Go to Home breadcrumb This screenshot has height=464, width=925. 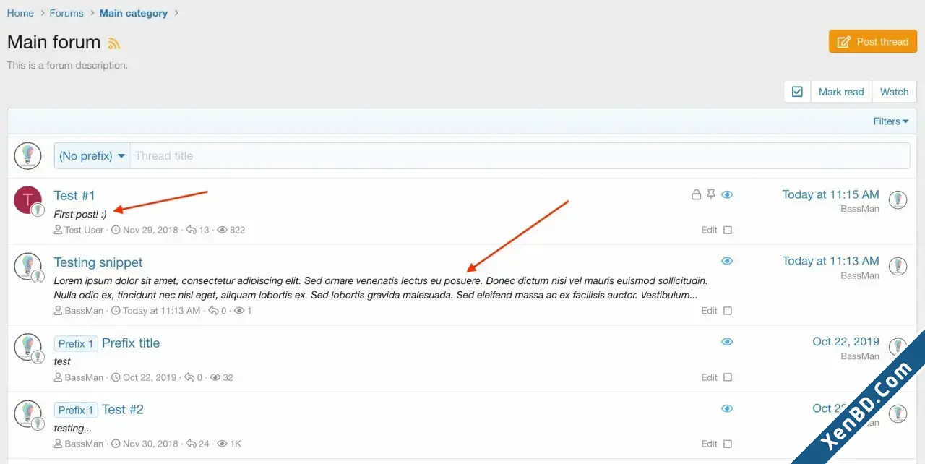20,13
